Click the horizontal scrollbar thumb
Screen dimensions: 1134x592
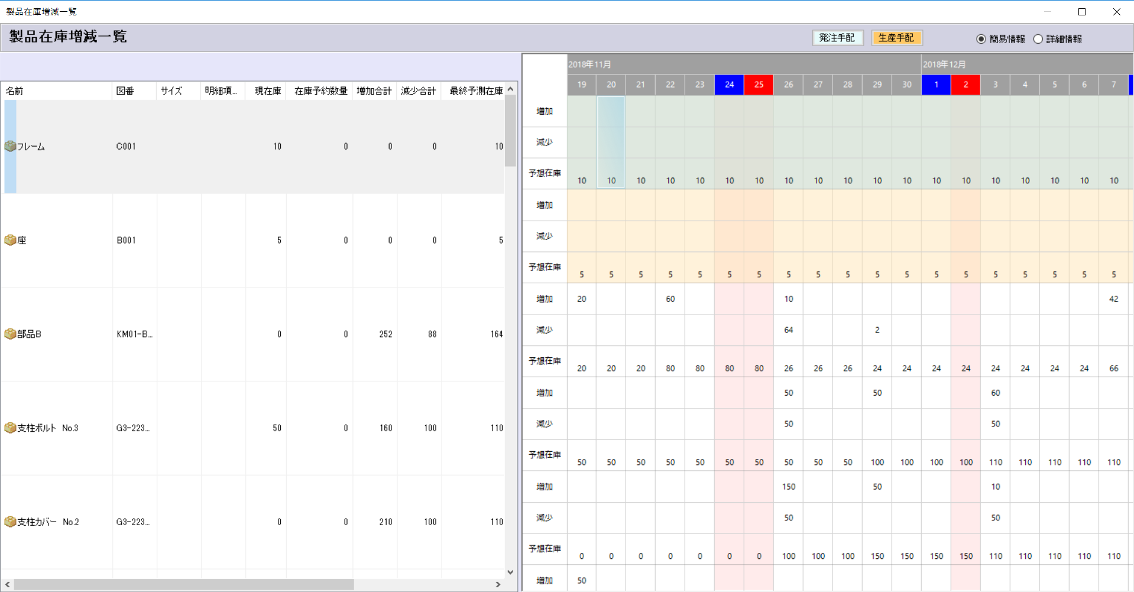(x=184, y=584)
